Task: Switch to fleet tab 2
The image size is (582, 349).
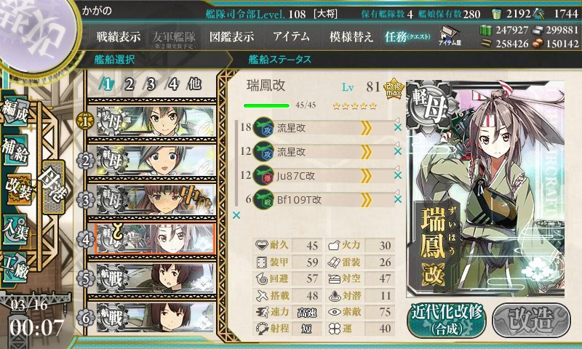Action: (x=129, y=84)
